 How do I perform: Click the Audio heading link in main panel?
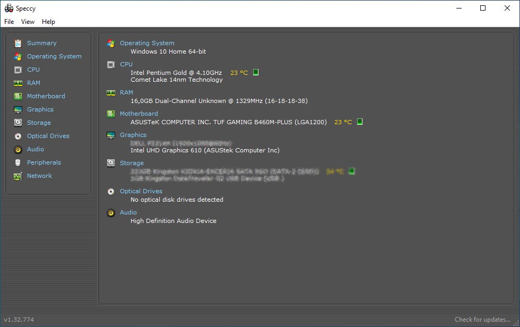pos(128,212)
